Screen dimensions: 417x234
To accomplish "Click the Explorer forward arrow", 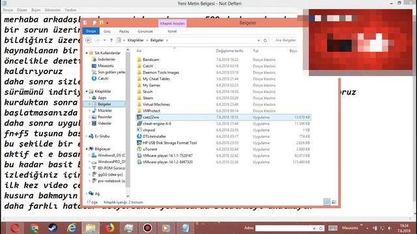I will (97, 40).
